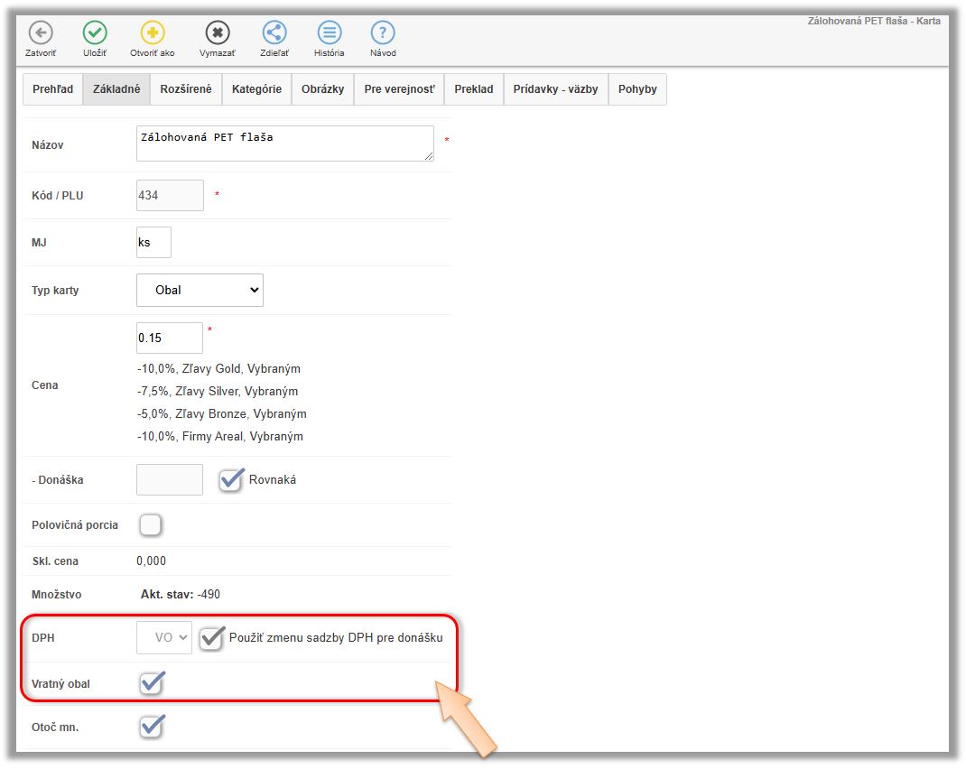Open the Zdieľať share icon

[274, 33]
